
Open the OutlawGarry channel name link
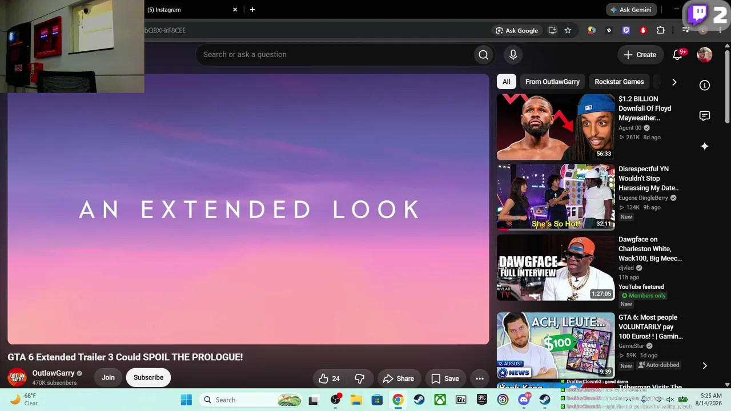click(53, 373)
